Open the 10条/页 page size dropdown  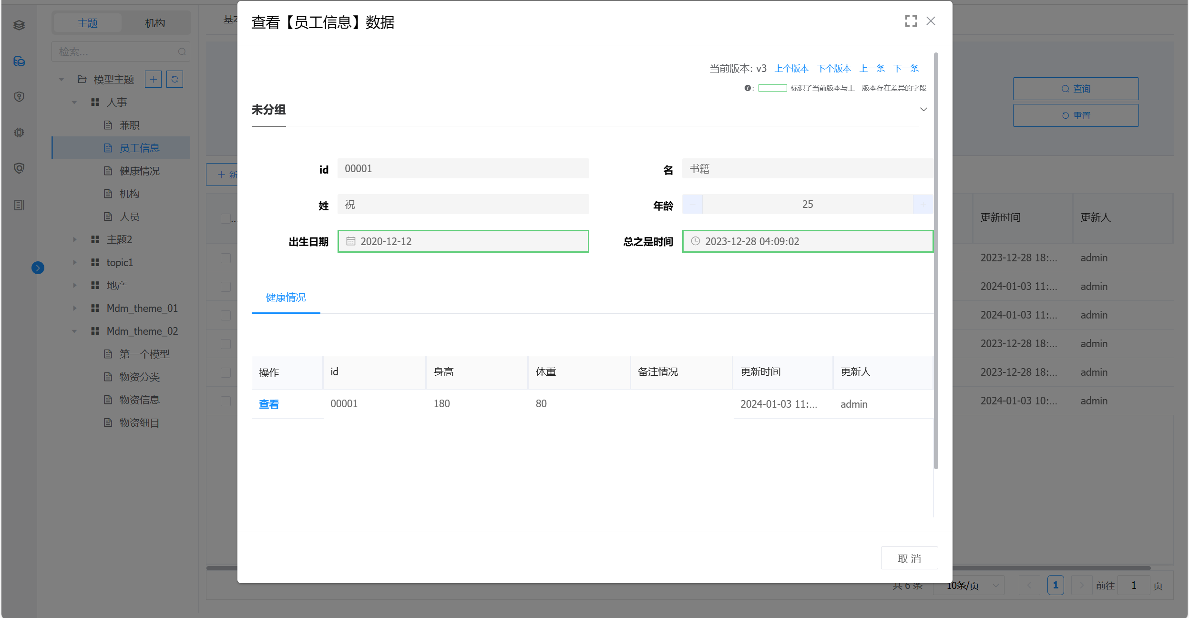(x=969, y=585)
